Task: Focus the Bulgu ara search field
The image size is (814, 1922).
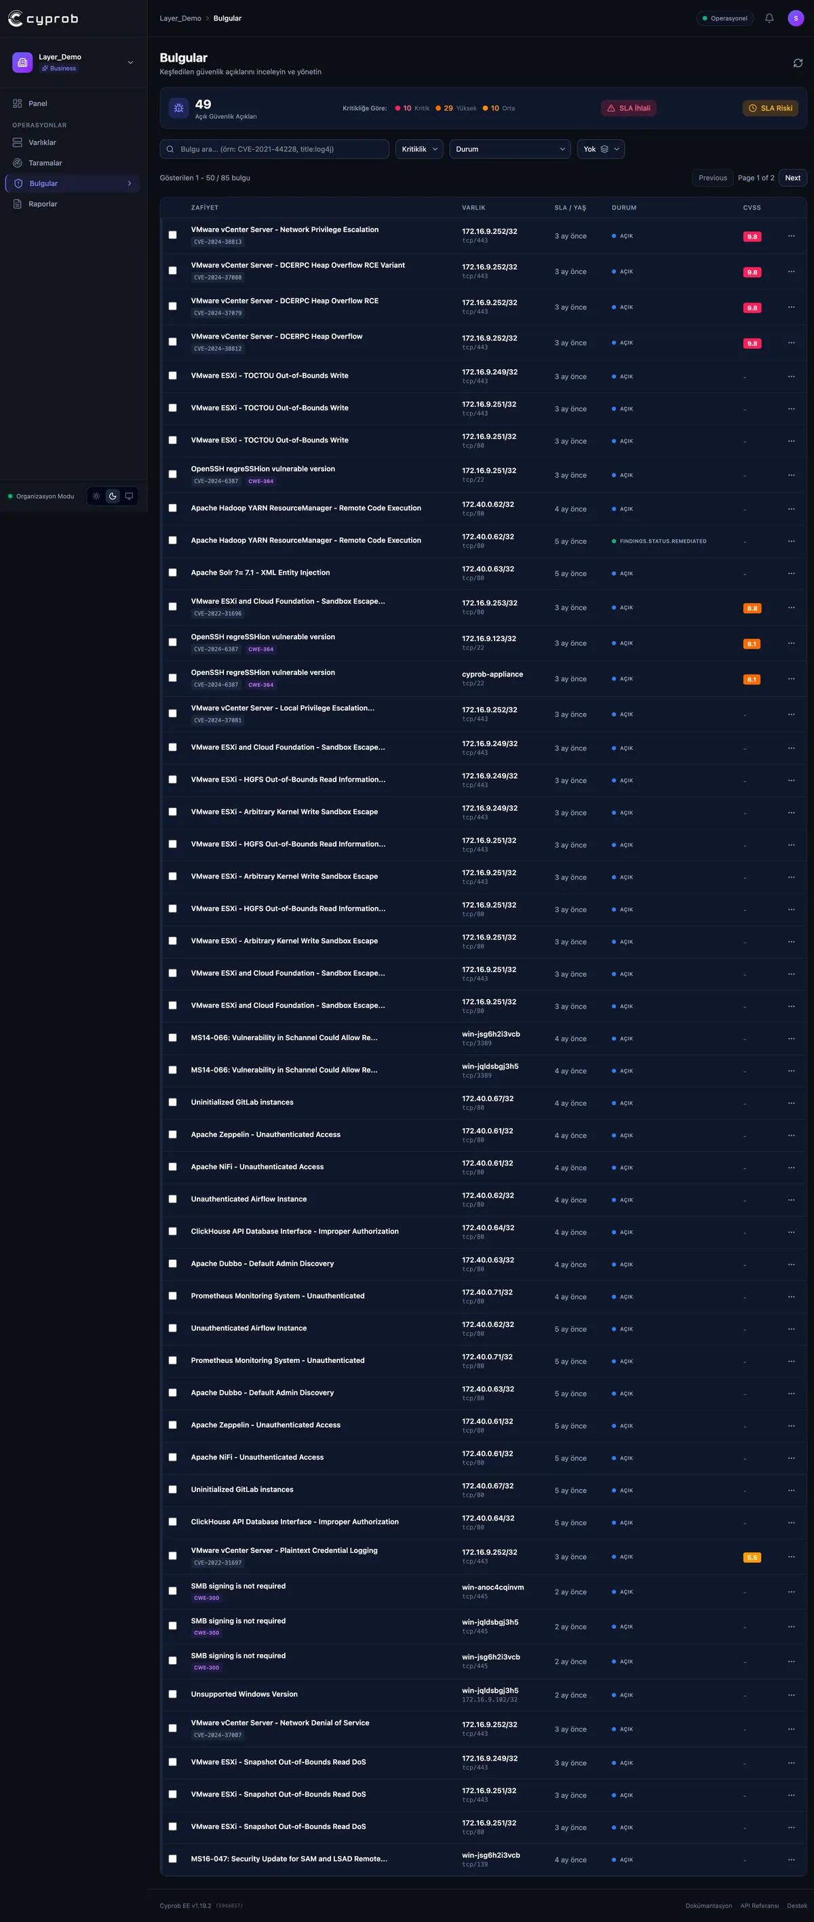Action: coord(275,149)
